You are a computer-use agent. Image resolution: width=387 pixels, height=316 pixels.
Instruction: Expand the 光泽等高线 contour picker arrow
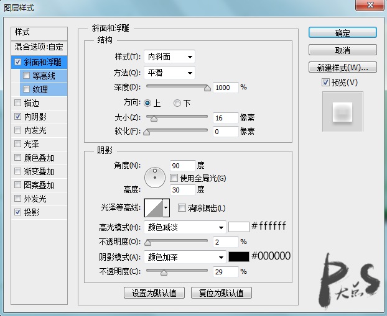pyautogui.click(x=166, y=208)
